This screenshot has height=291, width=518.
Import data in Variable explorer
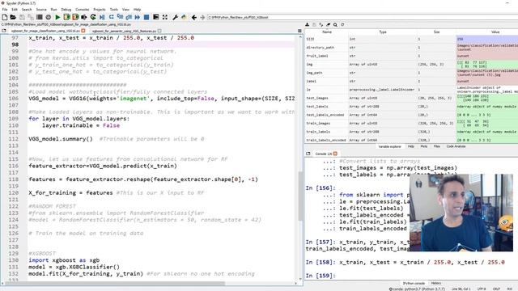[308, 25]
